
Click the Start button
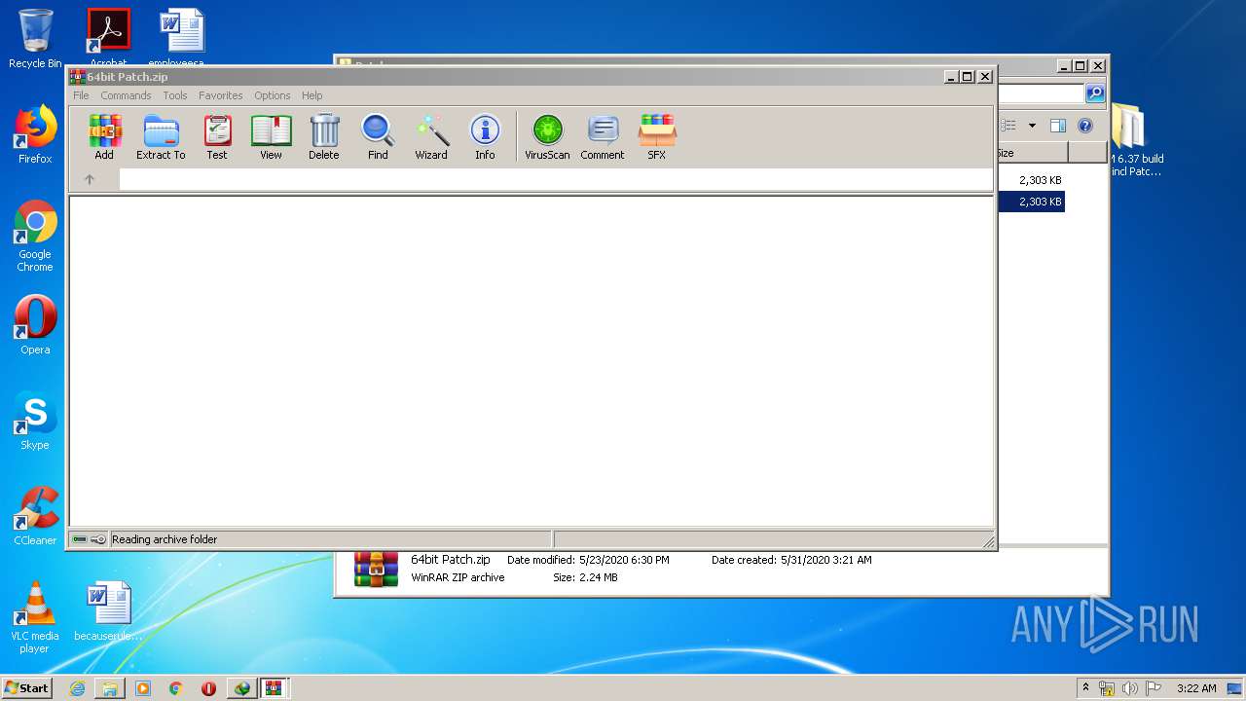pos(26,688)
